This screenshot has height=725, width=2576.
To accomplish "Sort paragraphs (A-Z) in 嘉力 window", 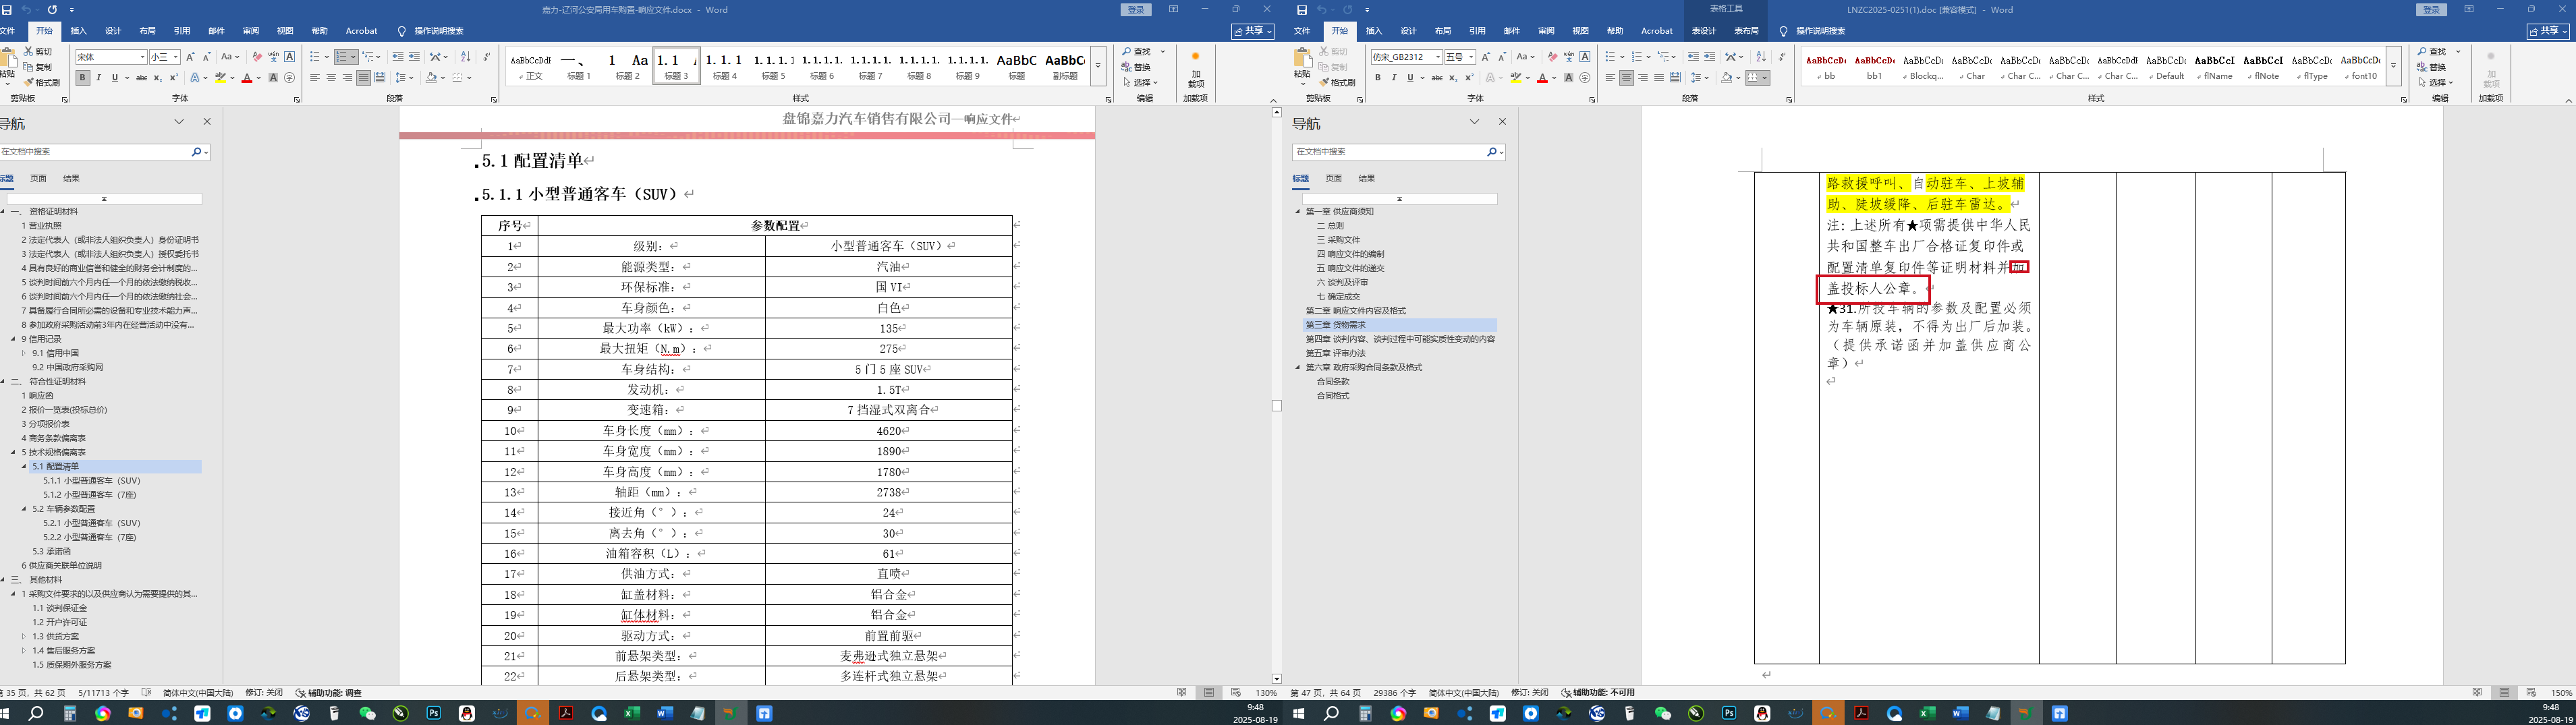I will (x=465, y=57).
